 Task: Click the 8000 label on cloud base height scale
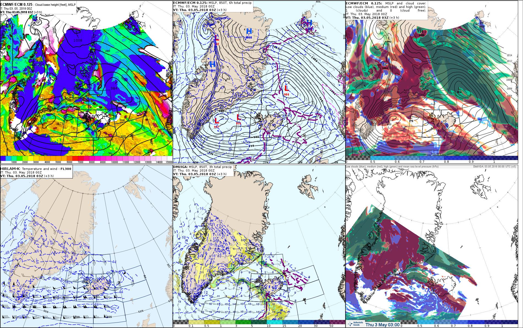92,162
